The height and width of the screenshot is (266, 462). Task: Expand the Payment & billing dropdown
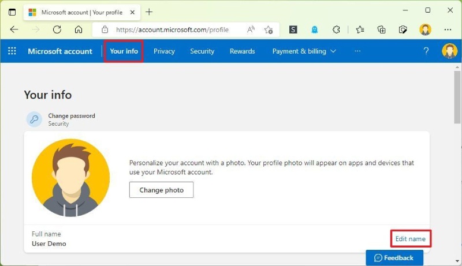(304, 51)
